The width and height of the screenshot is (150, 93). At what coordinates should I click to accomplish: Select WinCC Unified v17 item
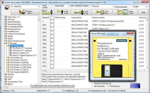(x=21, y=53)
